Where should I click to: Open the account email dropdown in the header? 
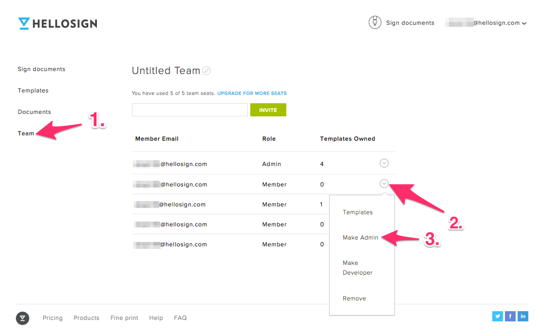click(x=486, y=23)
